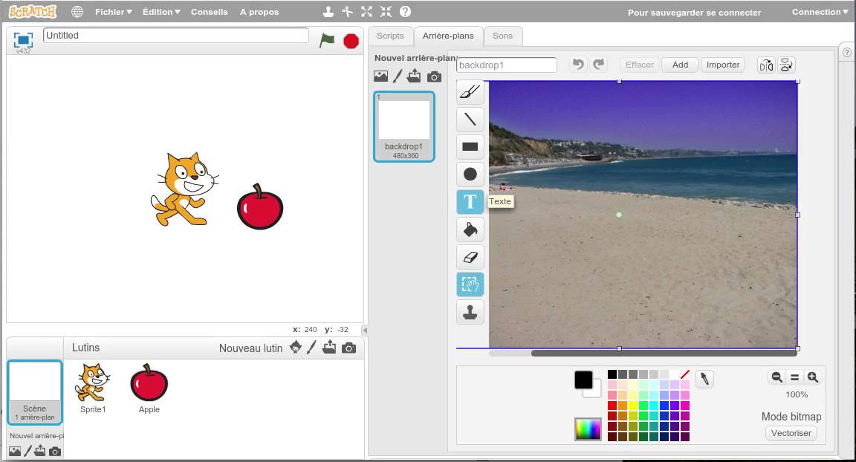Click Pour sauvegarder se connecter
Viewport: 856px width, 462px height.
694,13
